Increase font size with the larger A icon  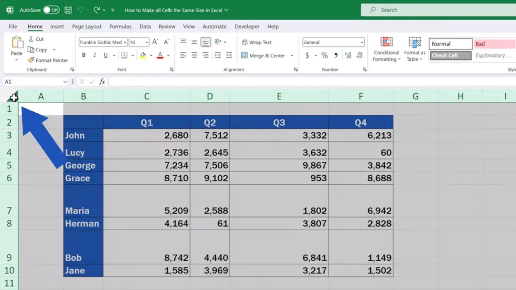(155, 42)
